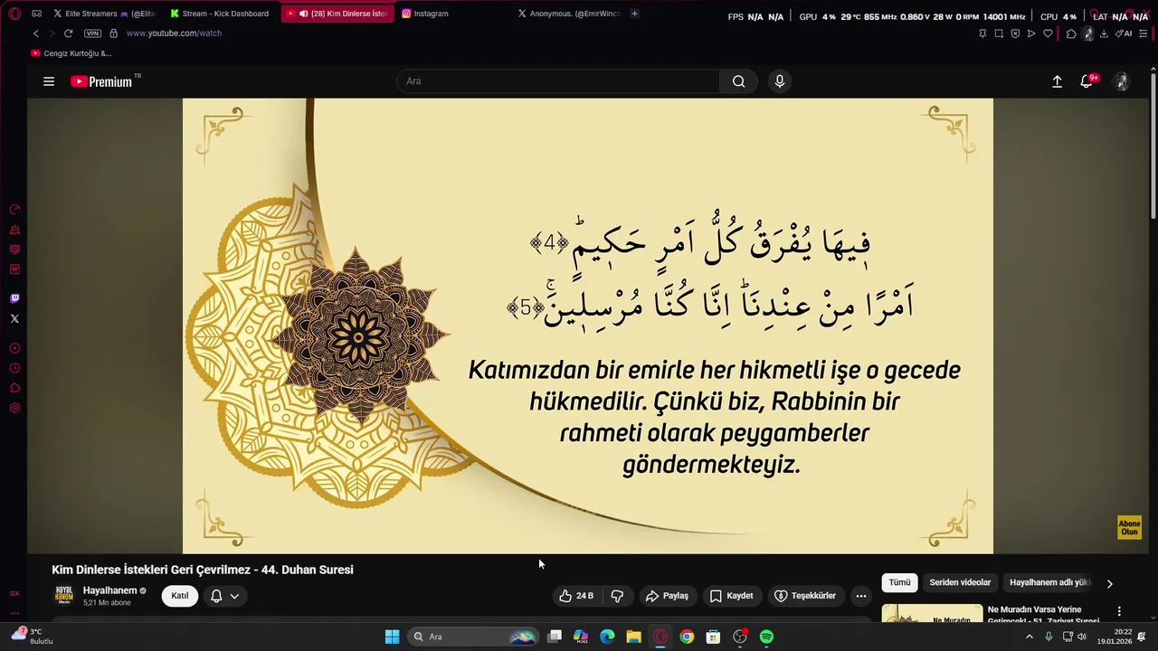Click the pinboard pin icon in address bar
Image resolution: width=1158 pixels, height=651 pixels.
982,33
